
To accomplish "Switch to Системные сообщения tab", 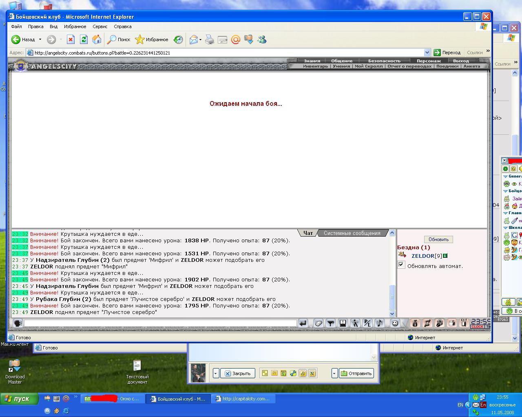I will click(x=352, y=233).
